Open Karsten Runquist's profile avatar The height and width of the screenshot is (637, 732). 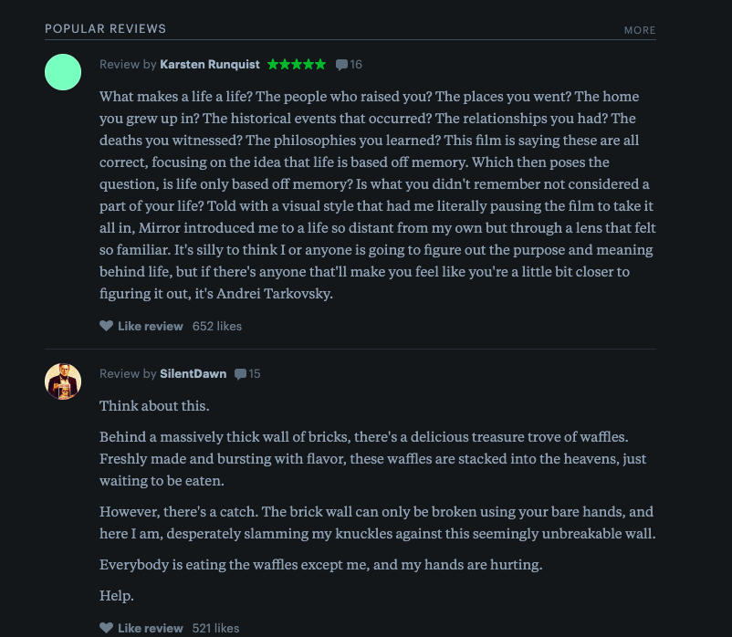[63, 71]
